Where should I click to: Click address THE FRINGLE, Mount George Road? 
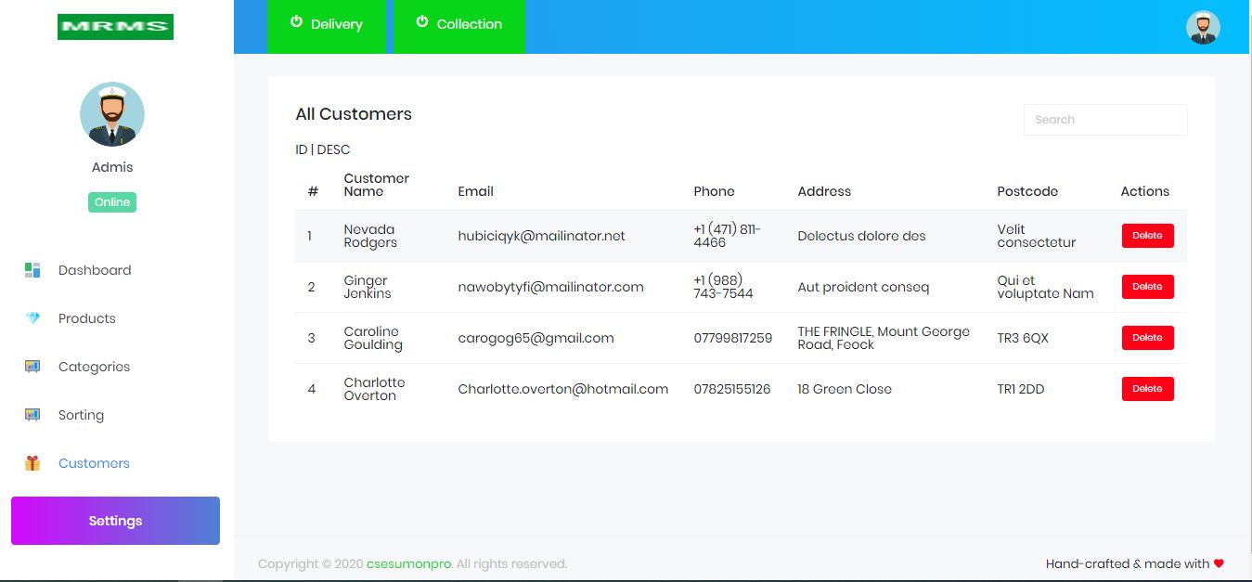(884, 338)
